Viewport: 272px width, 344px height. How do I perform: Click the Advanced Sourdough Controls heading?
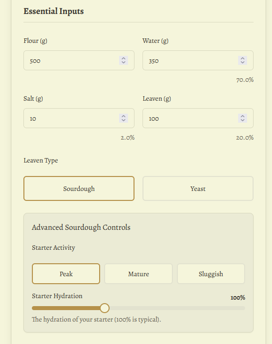pyautogui.click(x=81, y=227)
